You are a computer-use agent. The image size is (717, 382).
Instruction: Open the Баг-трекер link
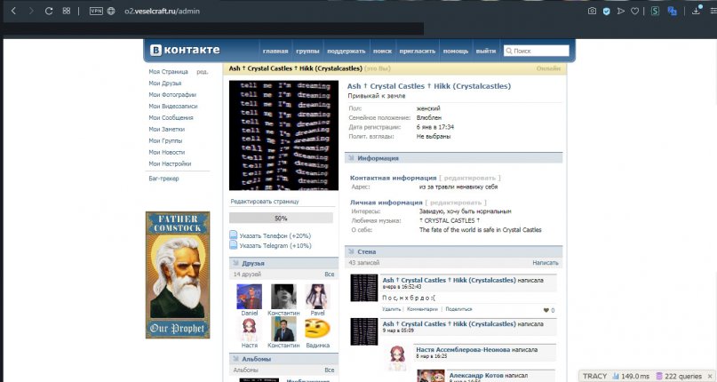(x=163, y=179)
